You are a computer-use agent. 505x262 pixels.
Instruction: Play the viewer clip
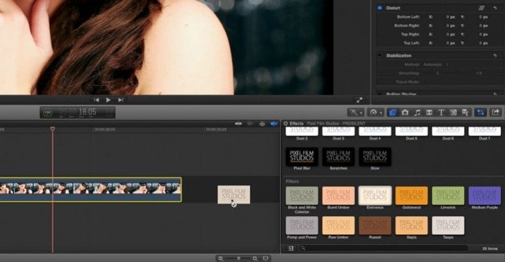click(x=108, y=100)
